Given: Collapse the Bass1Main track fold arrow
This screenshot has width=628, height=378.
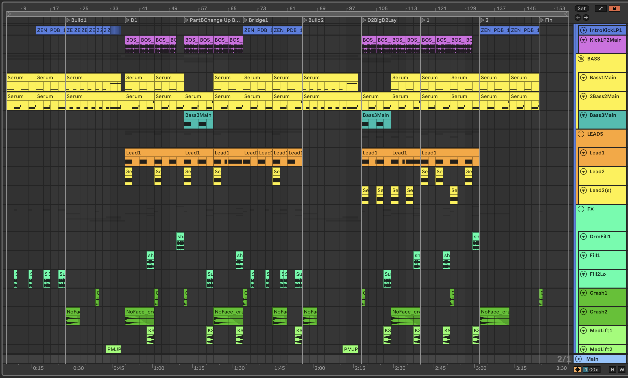Looking at the screenshot, I should tap(583, 77).
